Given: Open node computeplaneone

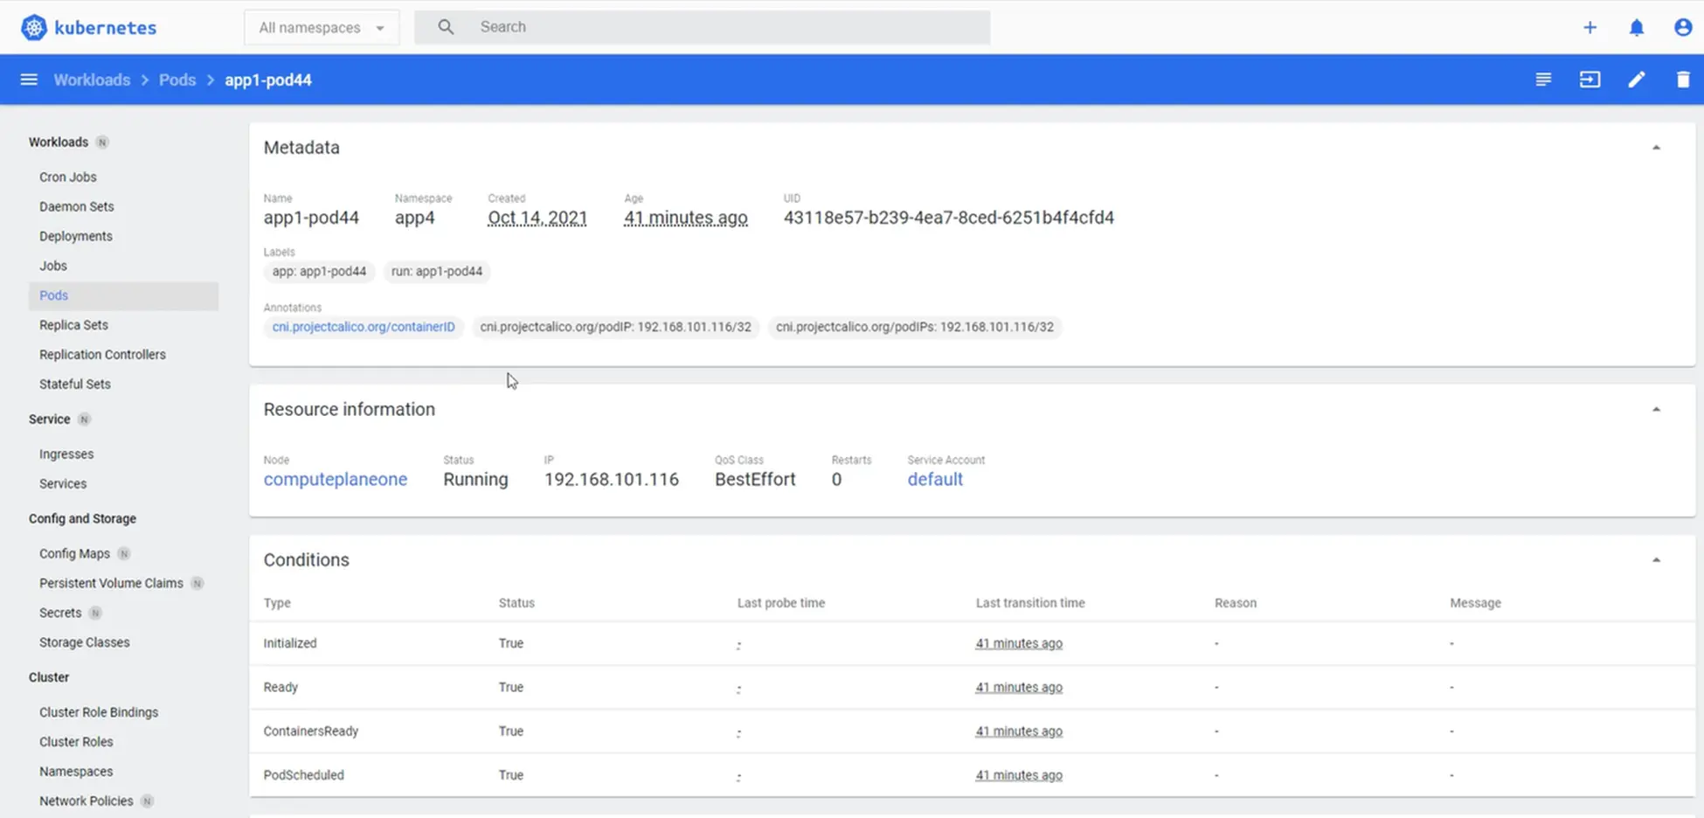Looking at the screenshot, I should [336, 479].
